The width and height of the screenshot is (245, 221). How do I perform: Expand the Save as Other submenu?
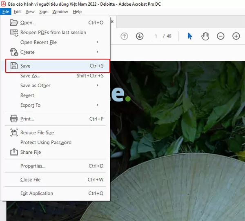click(x=97, y=85)
